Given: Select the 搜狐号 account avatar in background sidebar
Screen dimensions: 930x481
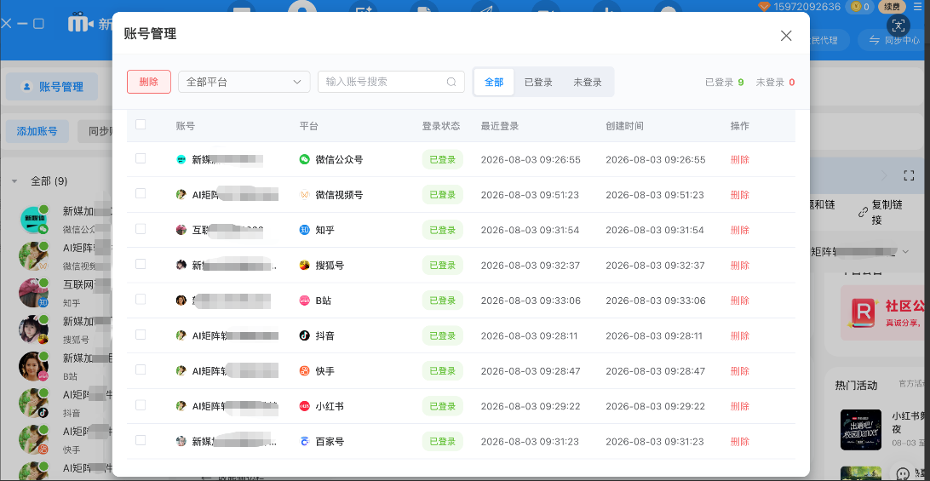Looking at the screenshot, I should [x=34, y=329].
